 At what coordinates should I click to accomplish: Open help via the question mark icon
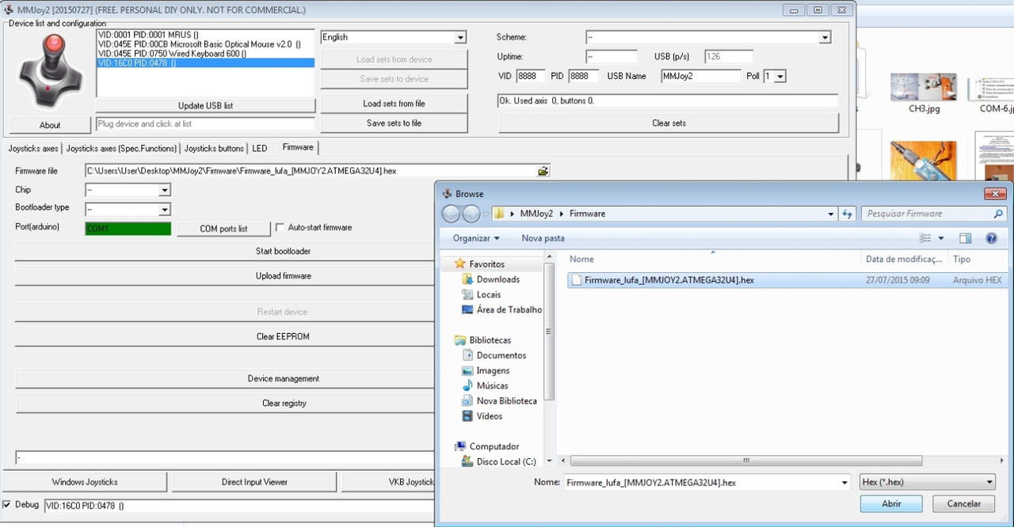991,238
